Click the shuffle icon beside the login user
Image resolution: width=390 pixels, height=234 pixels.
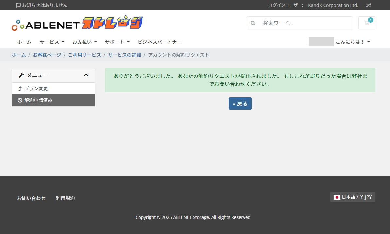click(368, 5)
